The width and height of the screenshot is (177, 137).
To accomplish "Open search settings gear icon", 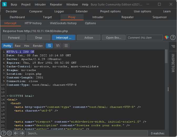I will point(9,133).
